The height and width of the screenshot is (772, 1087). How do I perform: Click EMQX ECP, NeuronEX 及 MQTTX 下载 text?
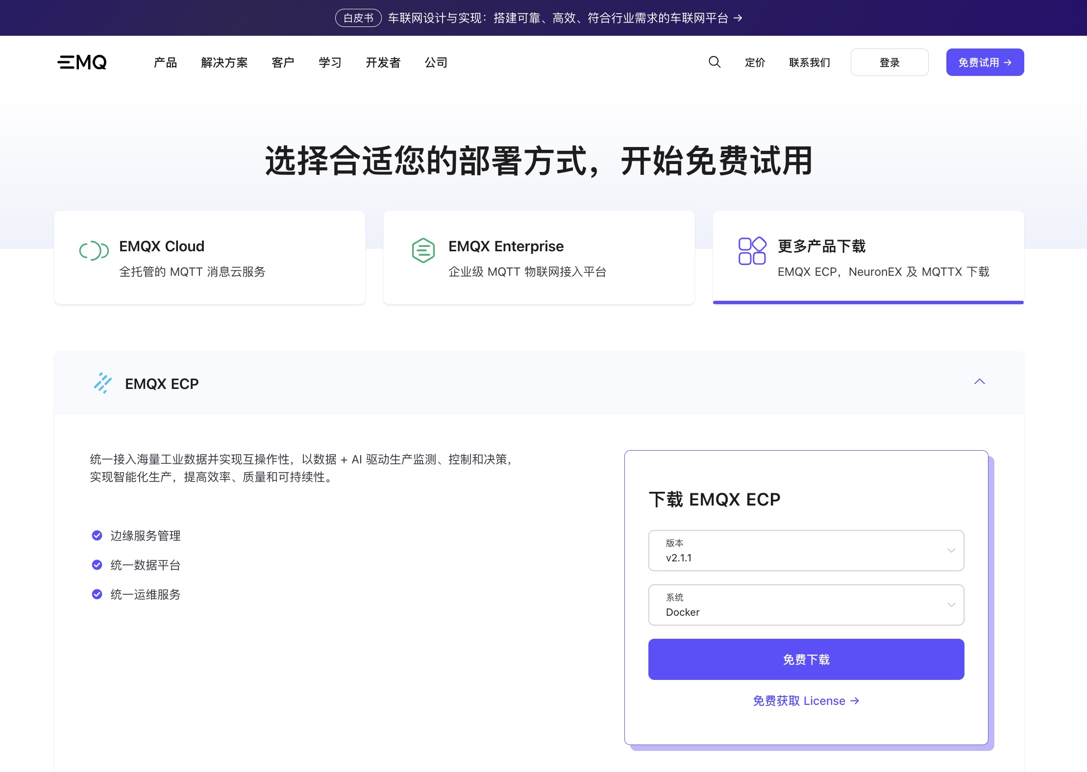(884, 272)
